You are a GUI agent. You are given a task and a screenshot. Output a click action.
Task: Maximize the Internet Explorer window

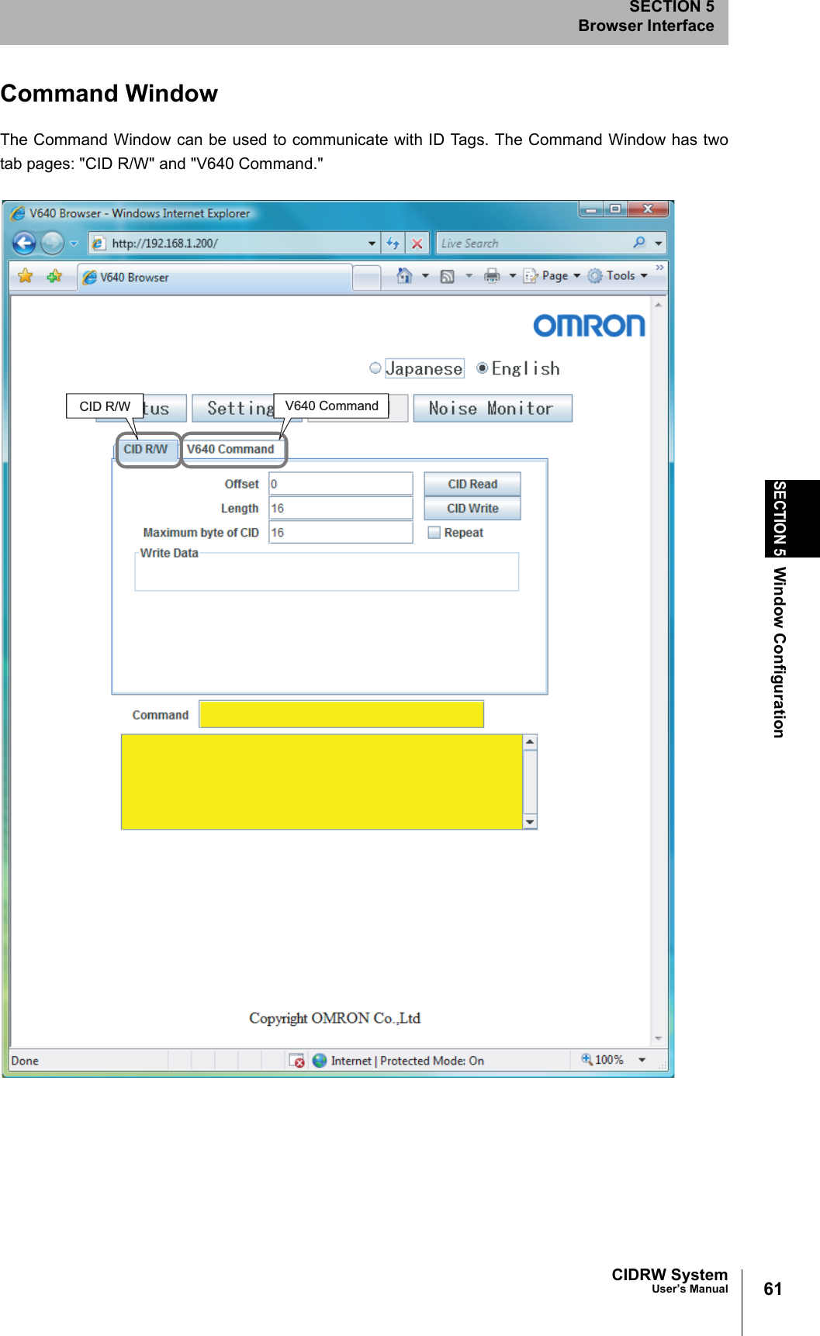pyautogui.click(x=615, y=209)
